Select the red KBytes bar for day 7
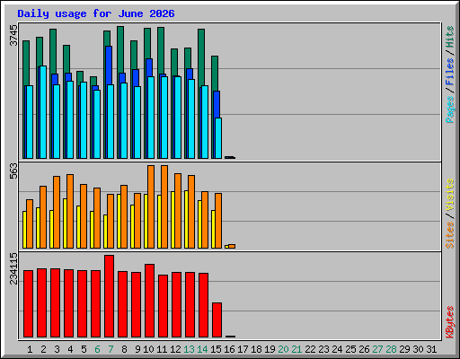Viewport: 460px width, 359px height. [x=109, y=296]
